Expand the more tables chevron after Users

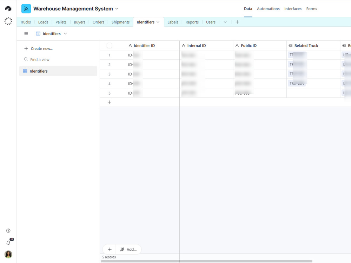225,22
